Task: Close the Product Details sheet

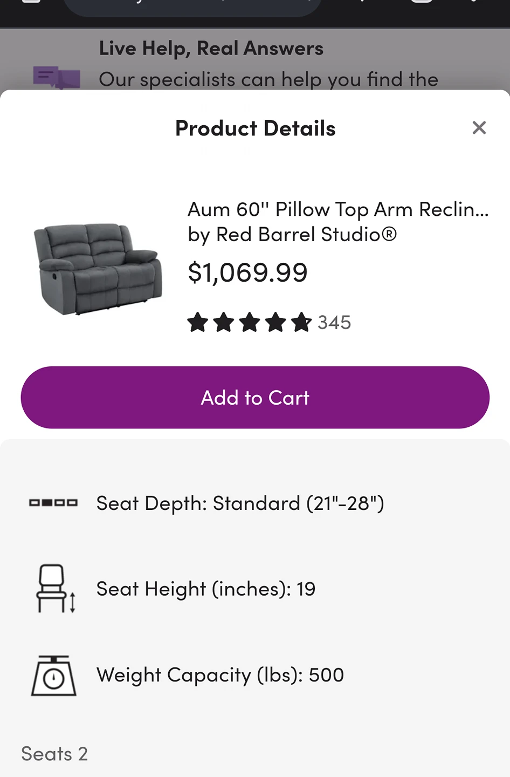Action: [x=479, y=128]
